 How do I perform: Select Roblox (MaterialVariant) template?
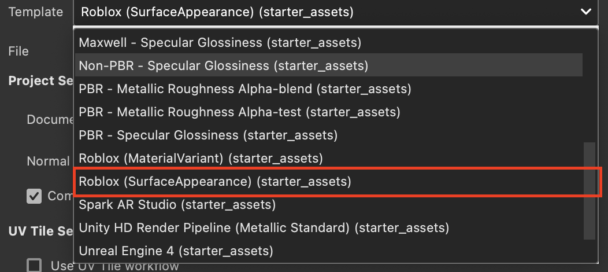tap(201, 158)
